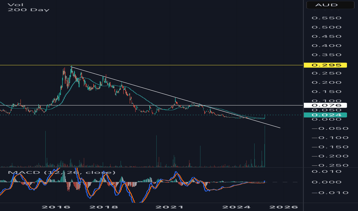Image resolution: width=358 pixels, height=211 pixels.
Task: Click the 0.550 price scale value
Action: tap(327, 18)
